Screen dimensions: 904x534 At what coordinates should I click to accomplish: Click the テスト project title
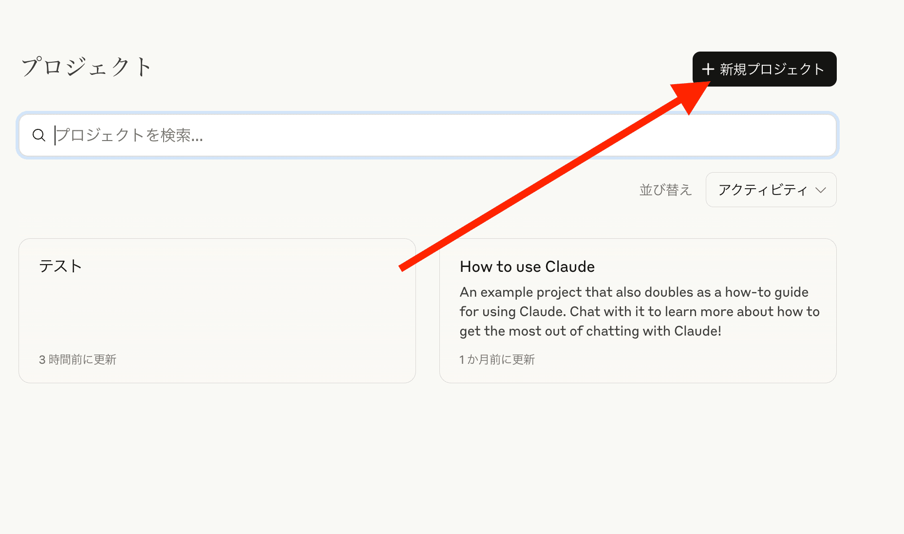[x=60, y=266]
